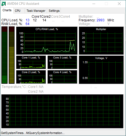
Task: Click the 'Frequency:' label
Action: (x=87, y=20)
